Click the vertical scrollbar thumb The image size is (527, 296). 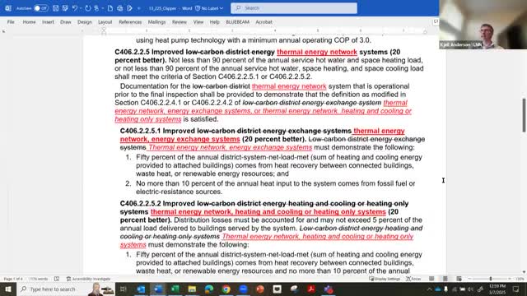point(524,115)
